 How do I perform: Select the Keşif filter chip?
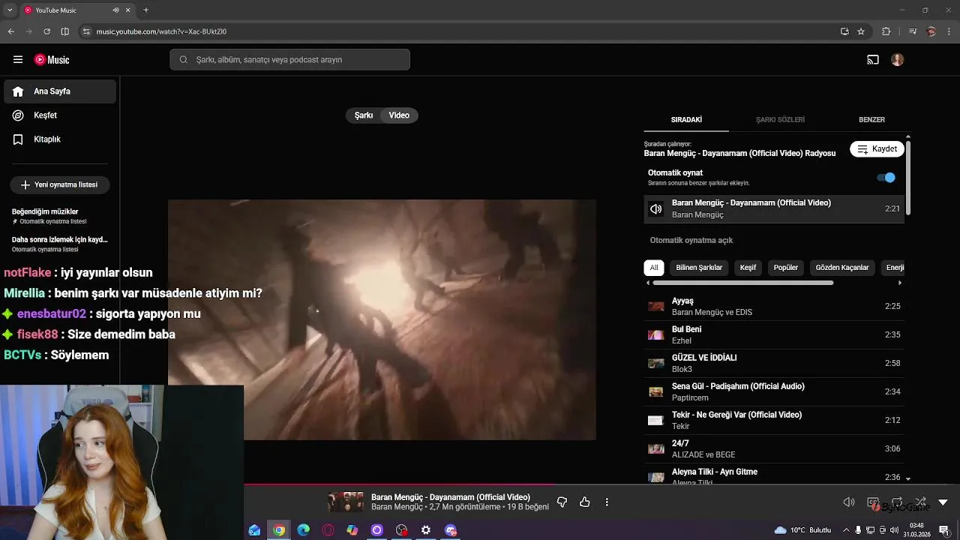748,268
